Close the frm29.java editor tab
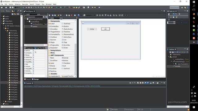The height and width of the screenshot is (111, 198). pyautogui.click(x=34, y=11)
